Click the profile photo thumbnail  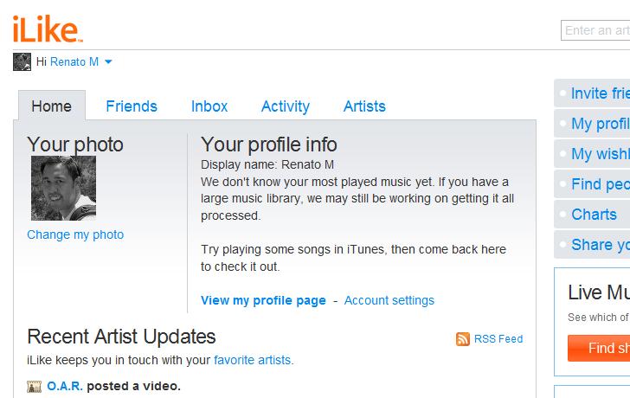coord(63,189)
